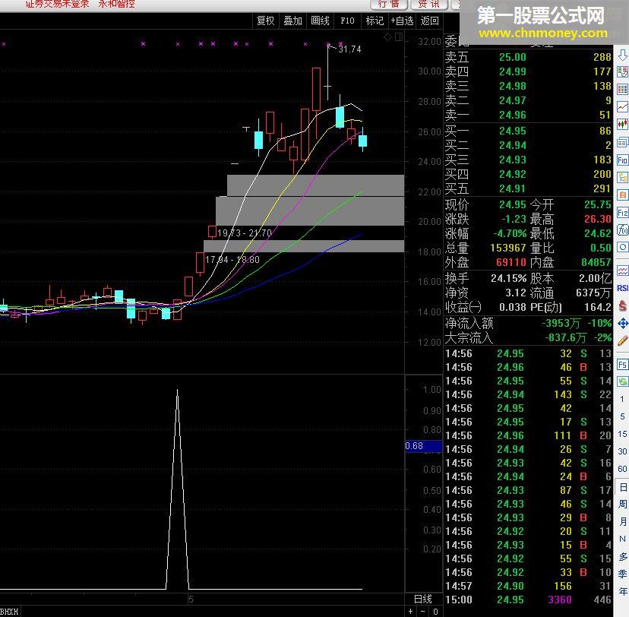629x617 pixels.
Task: Open the 行情 tab
Action: pos(389,5)
